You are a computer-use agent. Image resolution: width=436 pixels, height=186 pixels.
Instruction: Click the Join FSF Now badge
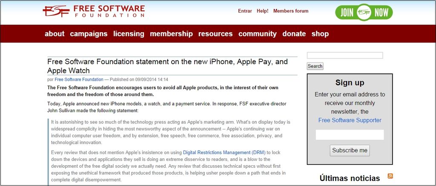pyautogui.click(x=364, y=12)
